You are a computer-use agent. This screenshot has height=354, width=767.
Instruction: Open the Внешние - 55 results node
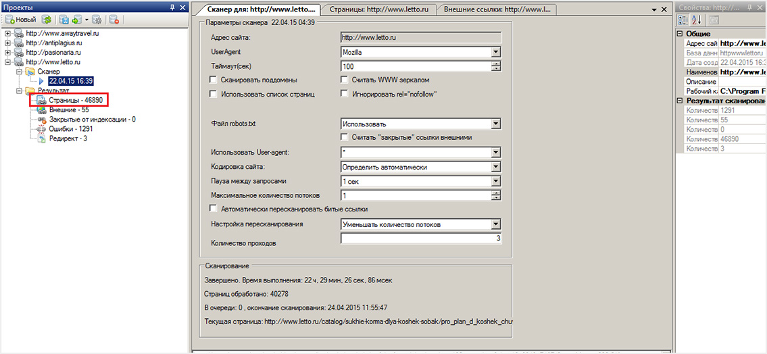(x=68, y=109)
